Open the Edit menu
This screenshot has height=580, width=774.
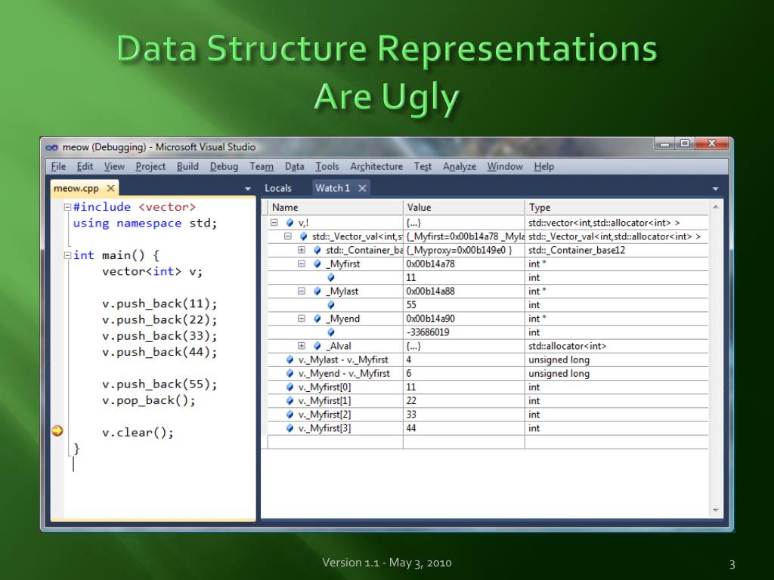[85, 167]
